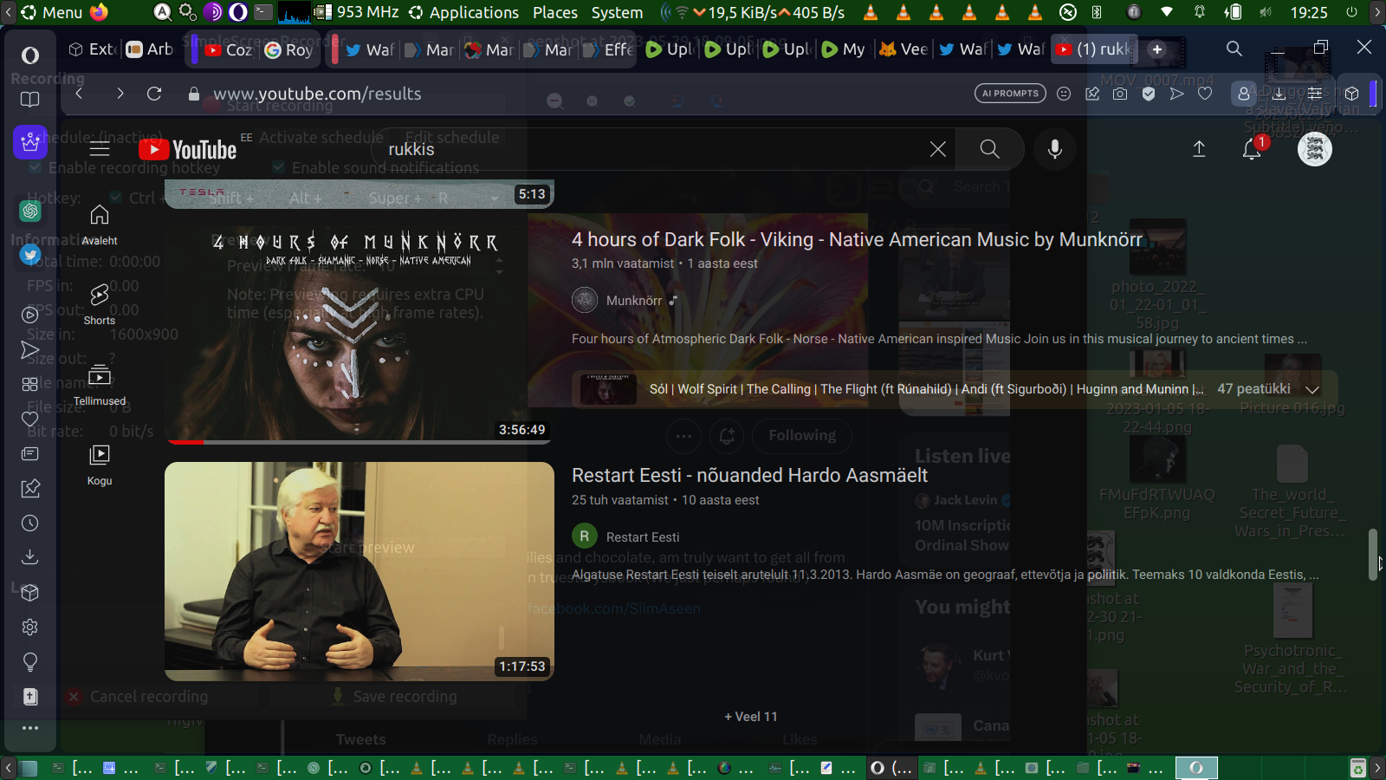The height and width of the screenshot is (780, 1386).
Task: Search tabs with magnifier in tab bar
Action: click(1234, 49)
